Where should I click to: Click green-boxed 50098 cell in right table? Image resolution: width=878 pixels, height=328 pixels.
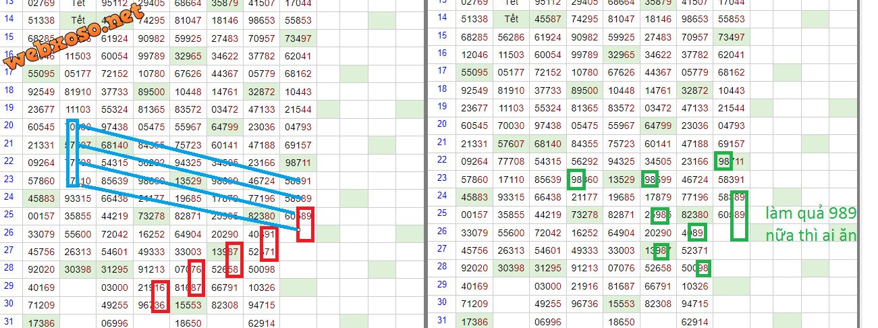coord(694,269)
